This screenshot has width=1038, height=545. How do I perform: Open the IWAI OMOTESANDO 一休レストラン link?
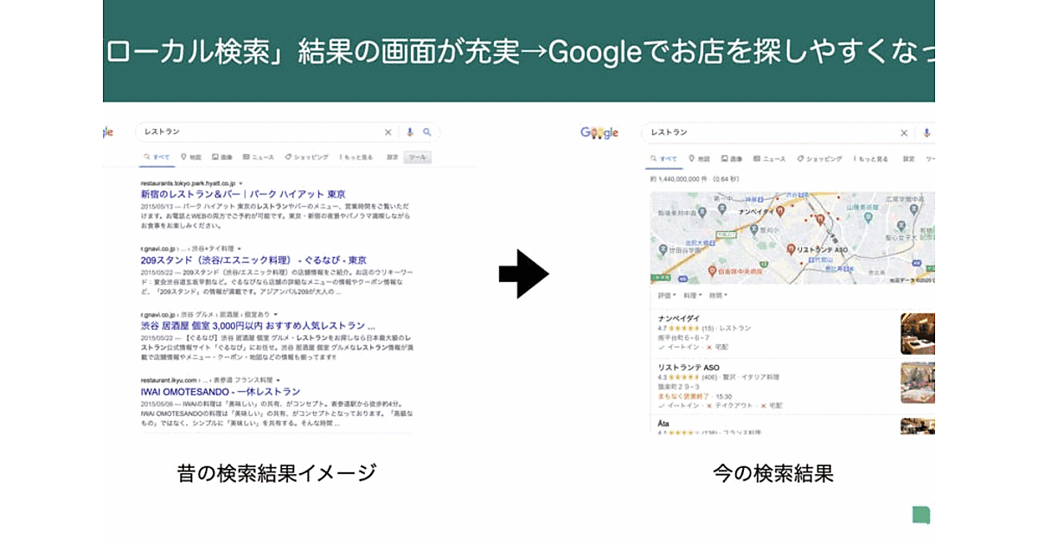[220, 391]
